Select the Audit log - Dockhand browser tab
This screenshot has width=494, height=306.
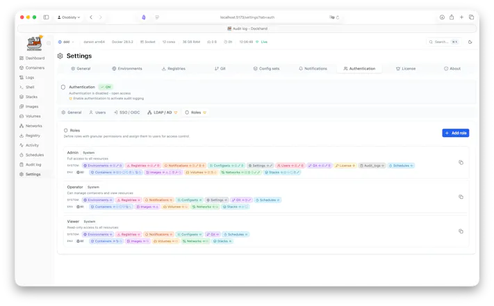click(x=247, y=29)
